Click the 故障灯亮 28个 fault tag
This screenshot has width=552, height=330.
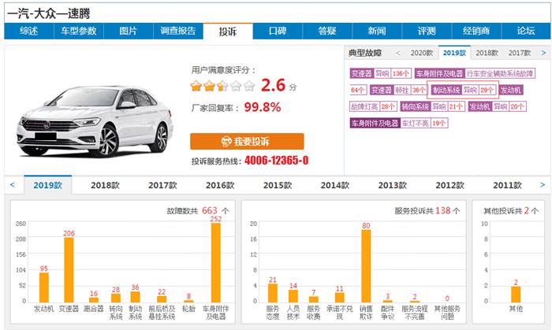point(374,106)
